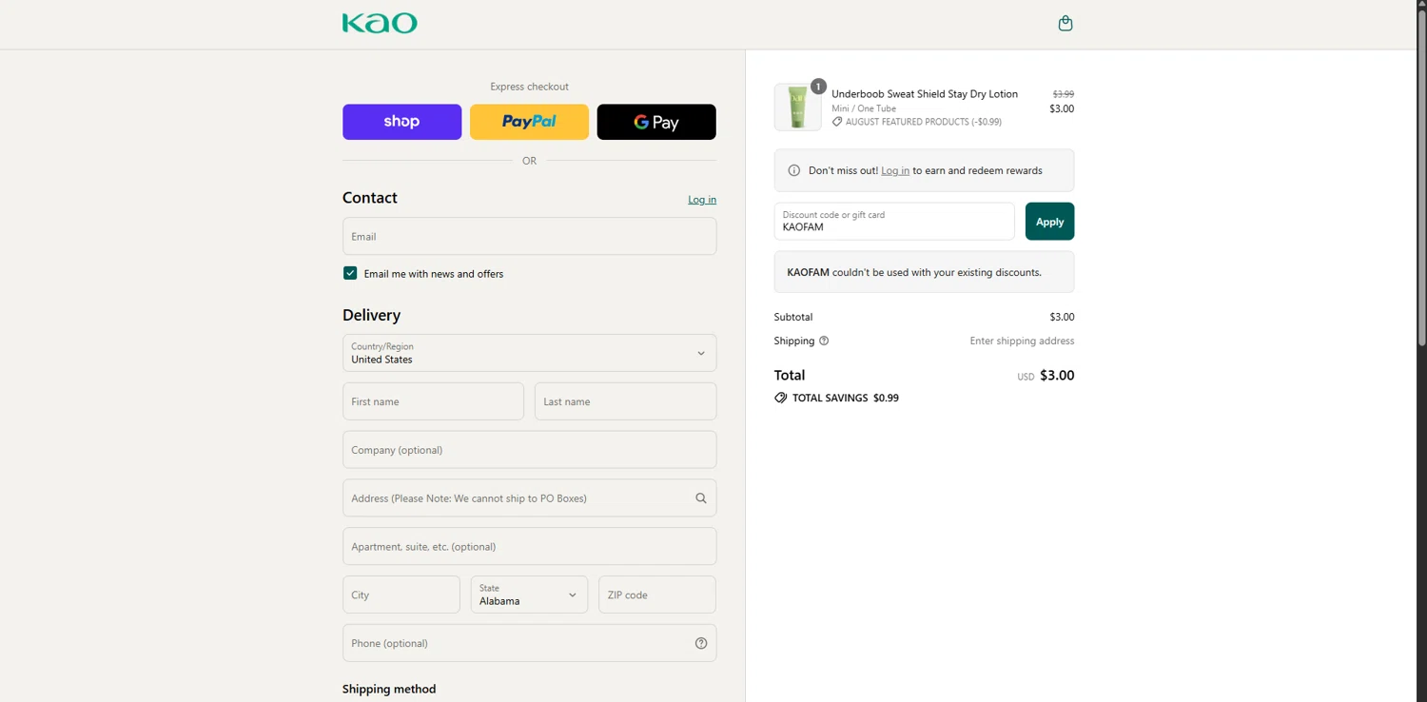Click the discount code field containing KAOFAM
This screenshot has height=702, width=1427.
coord(894,222)
